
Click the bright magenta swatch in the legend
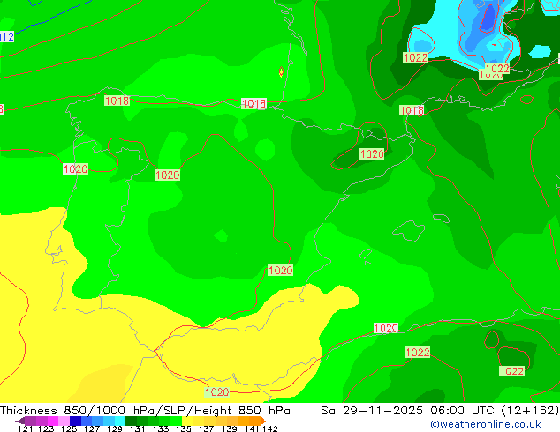(x=53, y=421)
